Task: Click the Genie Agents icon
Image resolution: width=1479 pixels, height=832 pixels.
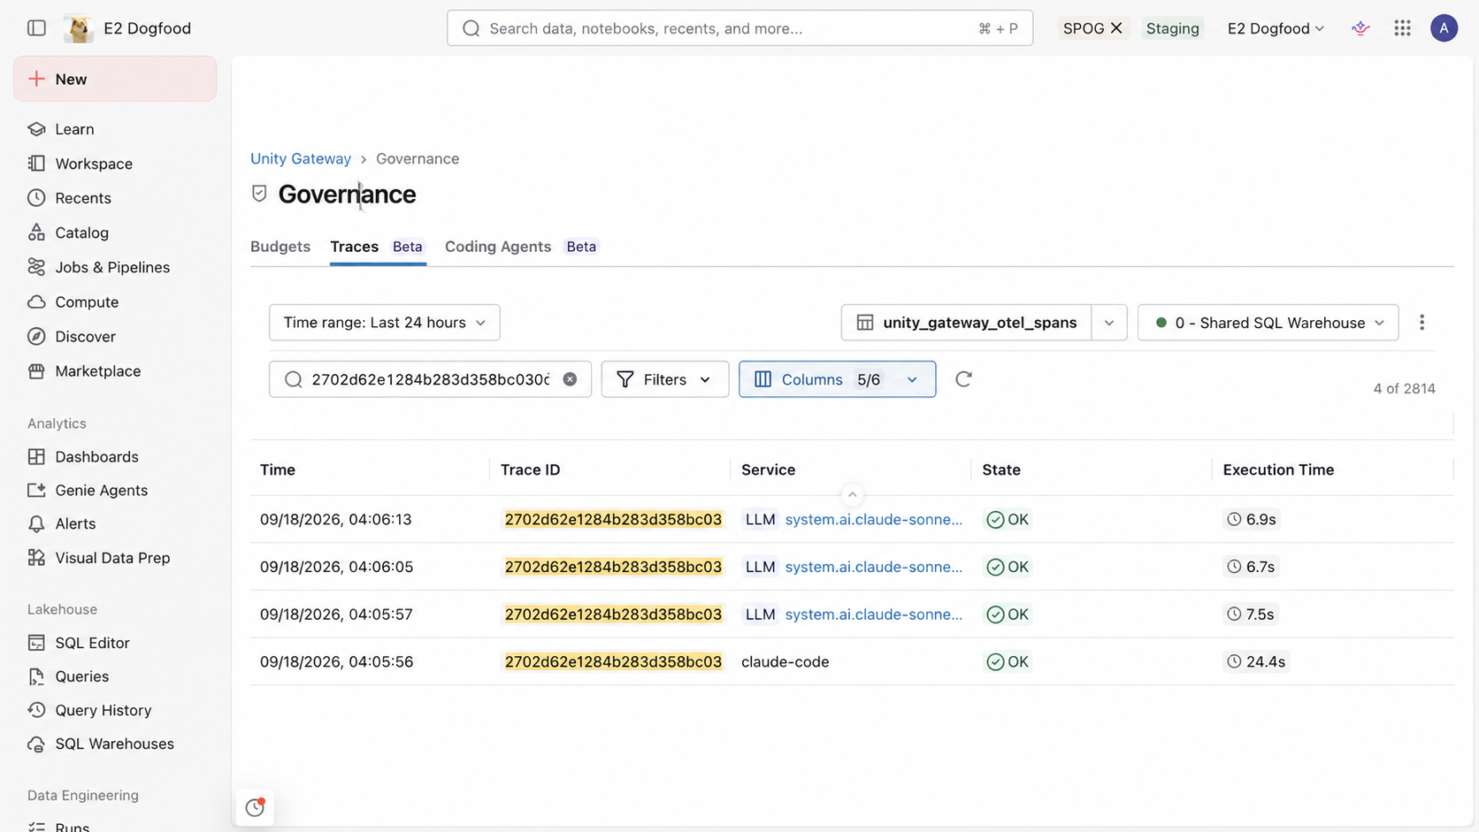Action: (36, 490)
